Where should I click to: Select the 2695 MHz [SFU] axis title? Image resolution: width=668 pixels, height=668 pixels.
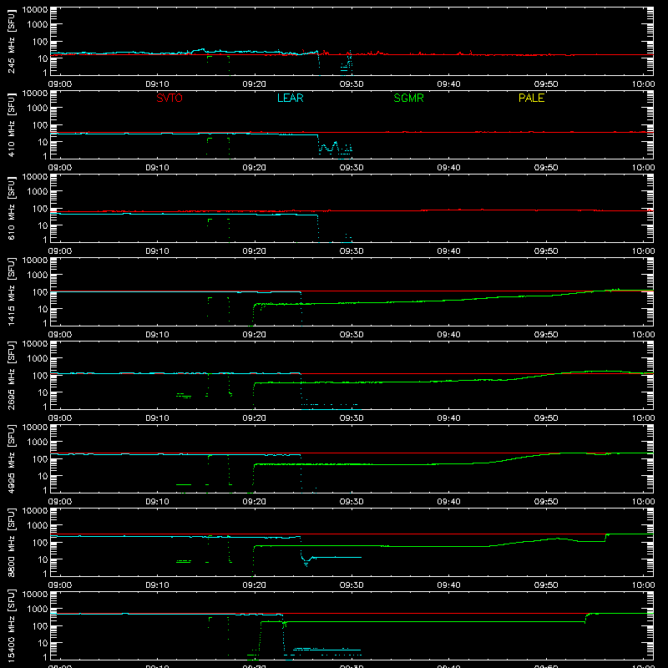11,375
